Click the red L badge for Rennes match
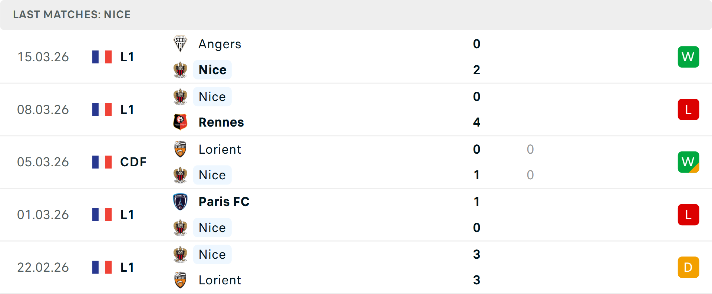Image resolution: width=712 pixels, height=294 pixels. coord(688,110)
